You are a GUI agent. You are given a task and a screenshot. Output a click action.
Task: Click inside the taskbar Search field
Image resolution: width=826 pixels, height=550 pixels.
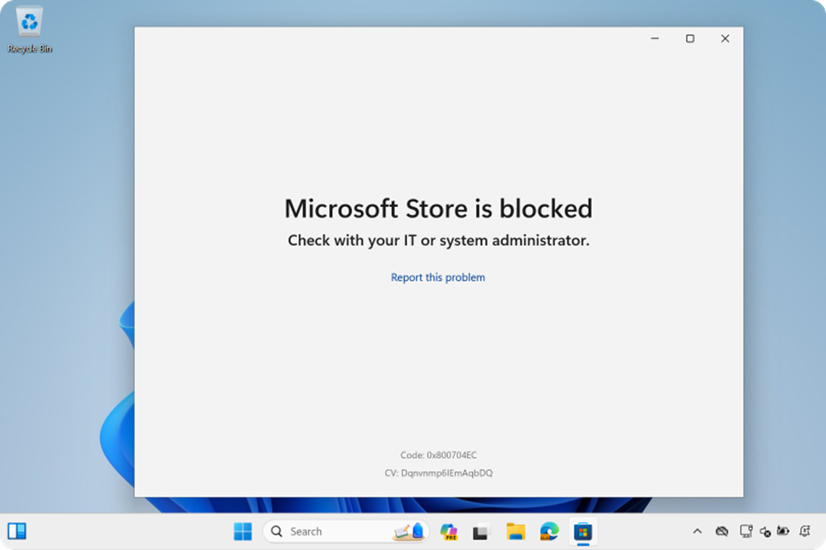pos(323,531)
